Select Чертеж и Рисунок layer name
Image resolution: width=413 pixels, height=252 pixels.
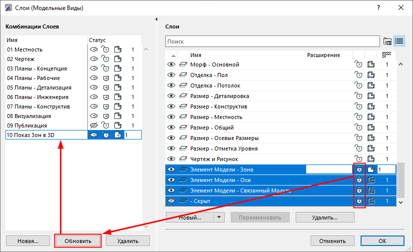tap(214, 159)
